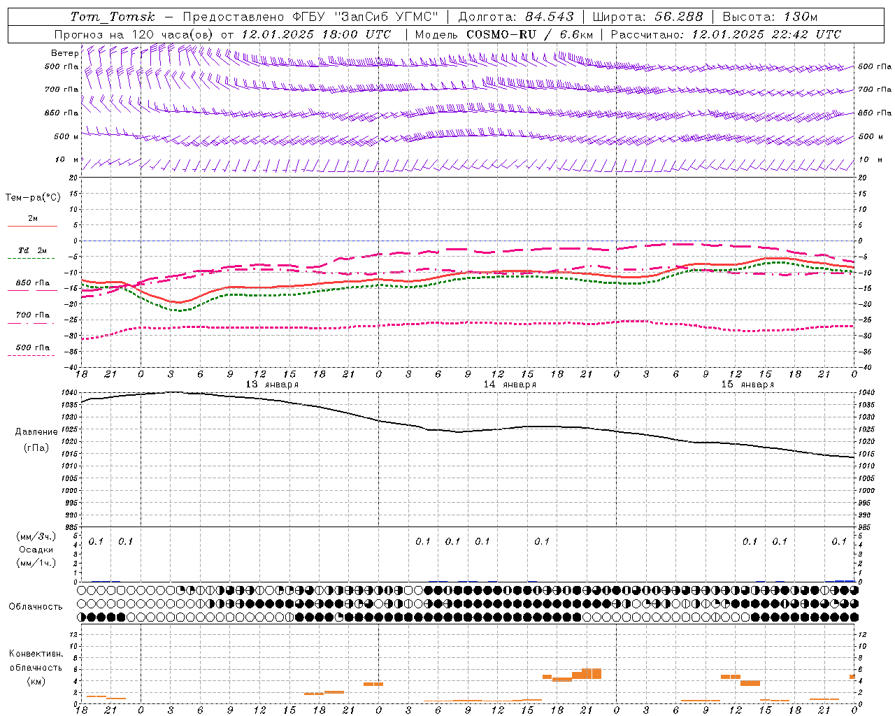Click the '850 гПа' temperature legend entry

33,283
